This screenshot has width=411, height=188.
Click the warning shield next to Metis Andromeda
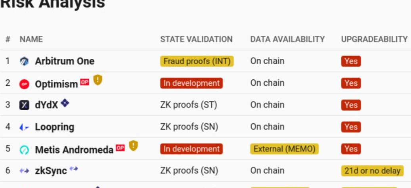point(133,146)
